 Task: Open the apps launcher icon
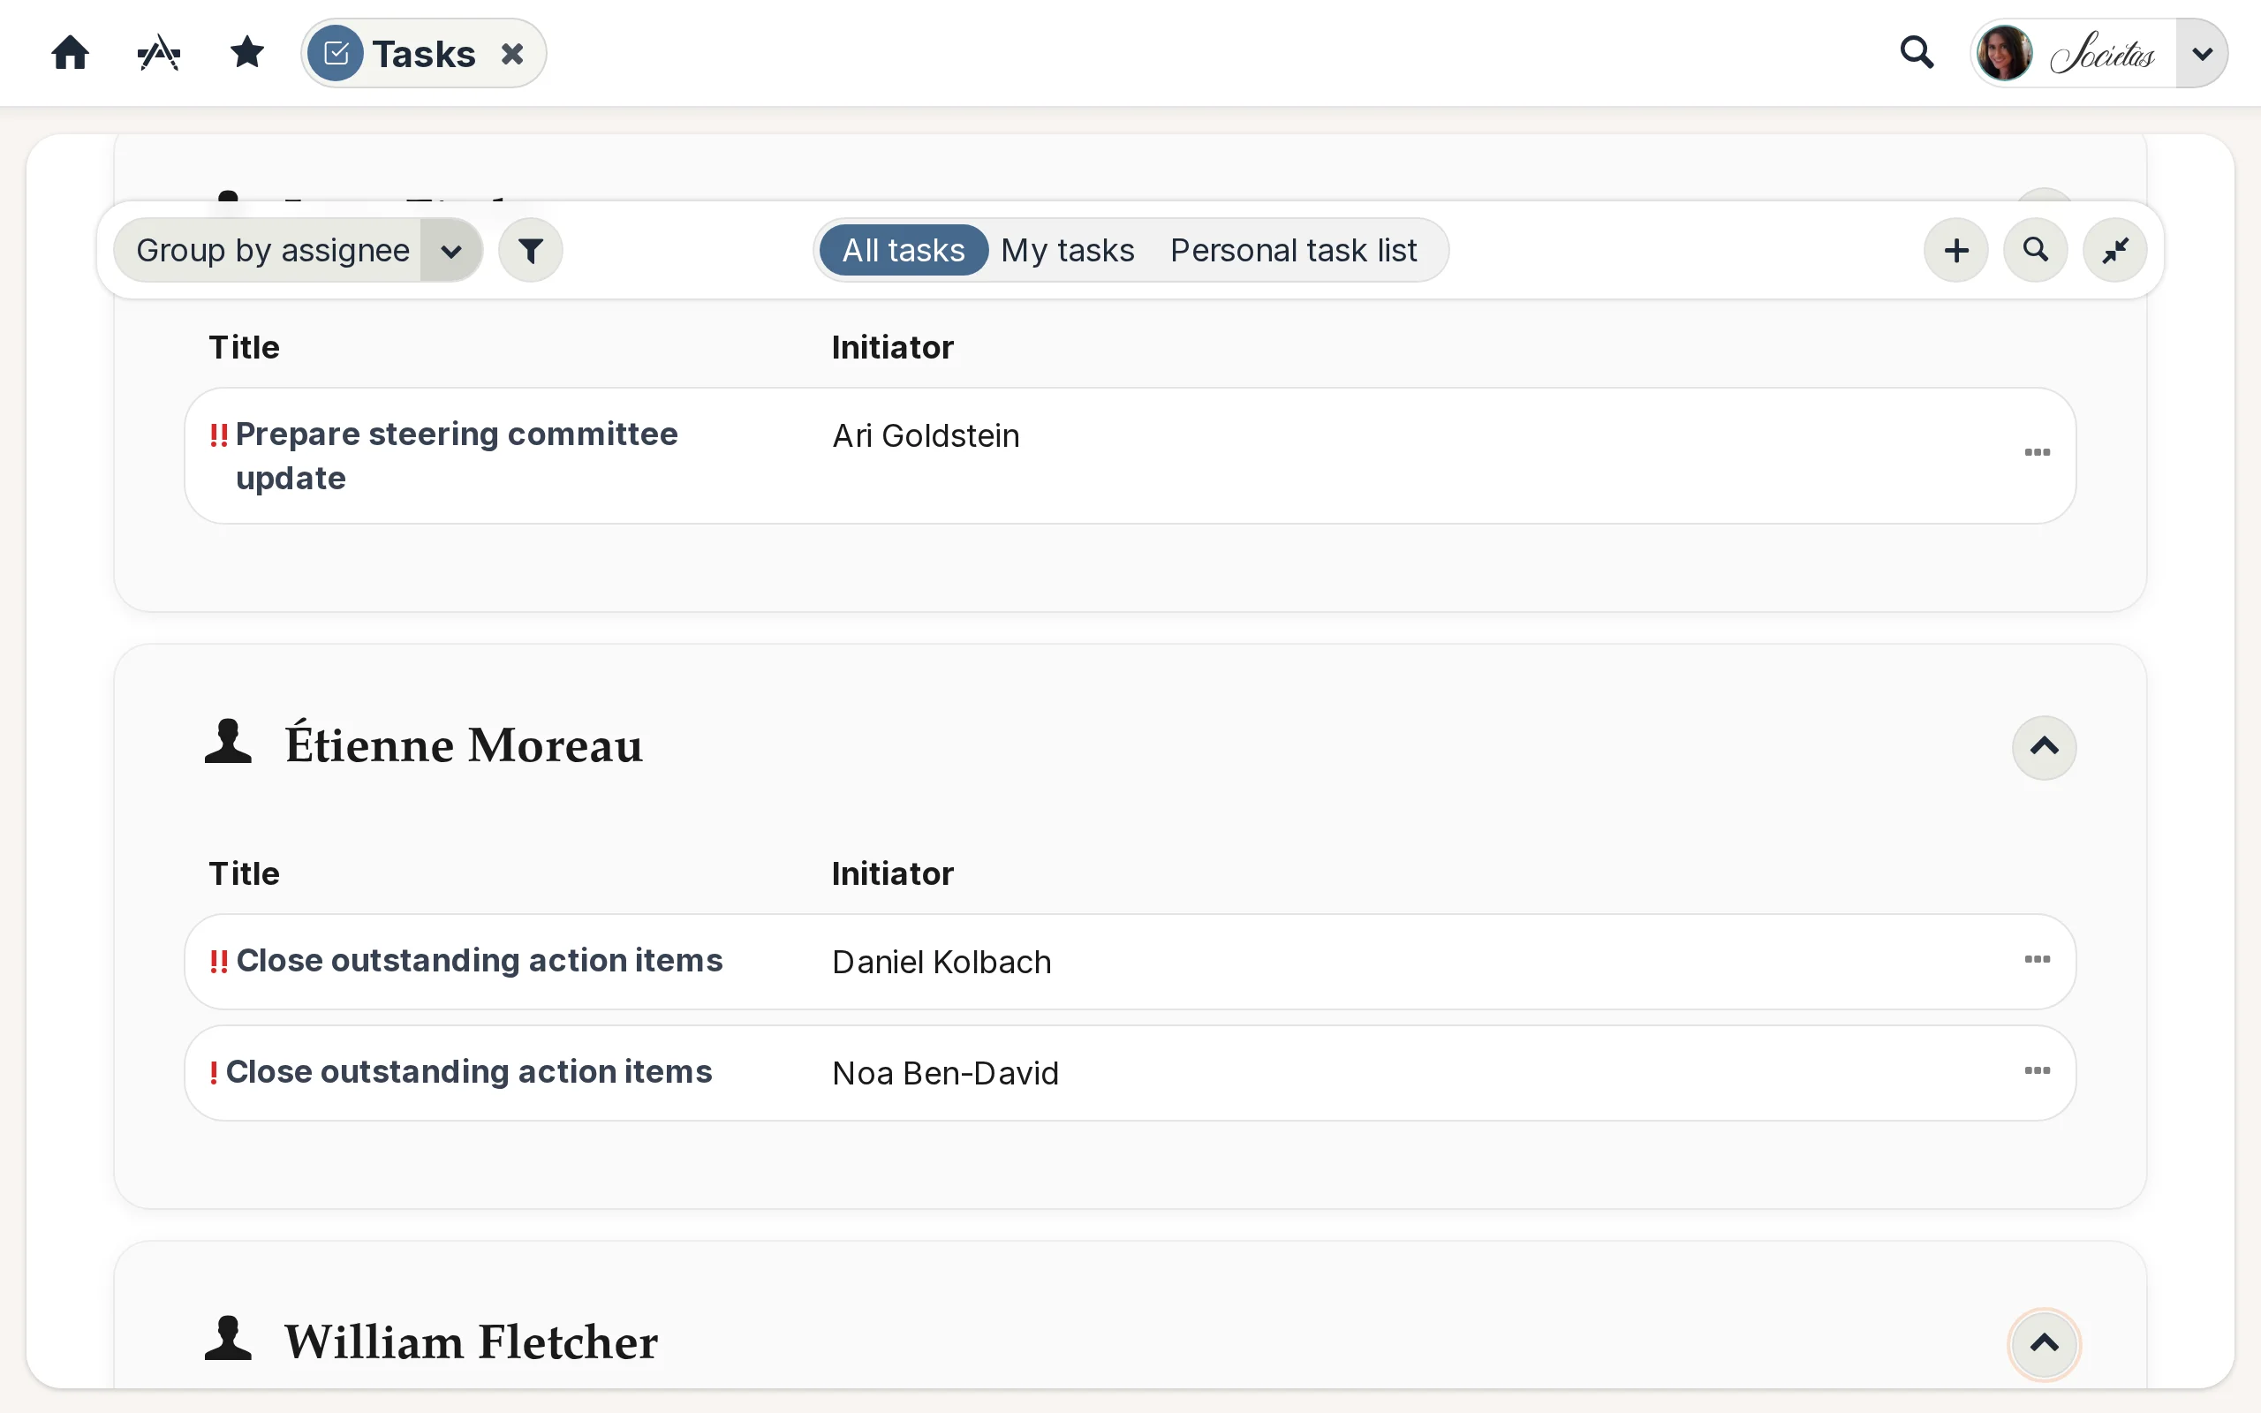pos(159,53)
